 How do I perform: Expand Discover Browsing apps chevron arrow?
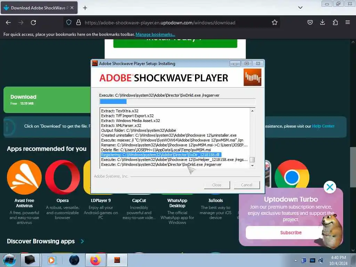82,241
